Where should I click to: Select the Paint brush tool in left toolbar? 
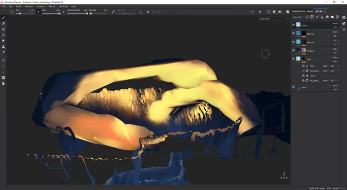coord(3,18)
